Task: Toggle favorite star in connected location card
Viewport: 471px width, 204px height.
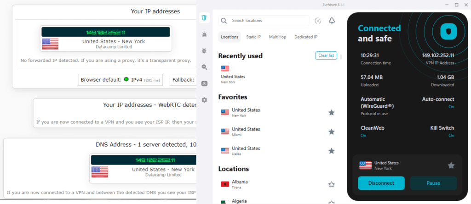Action: click(x=451, y=165)
